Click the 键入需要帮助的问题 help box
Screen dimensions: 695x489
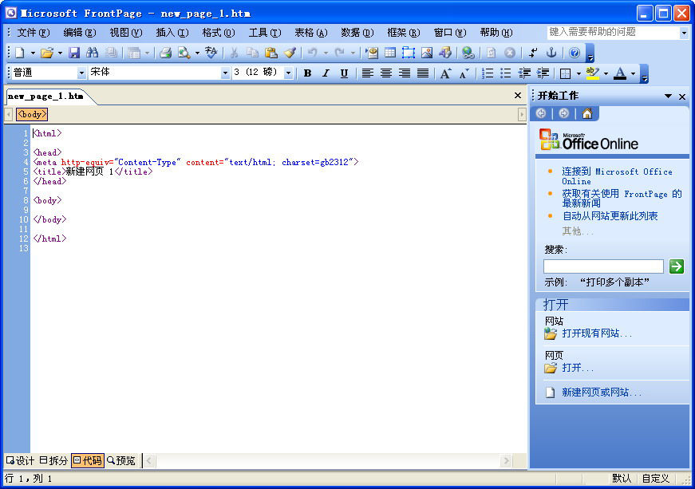click(x=614, y=33)
